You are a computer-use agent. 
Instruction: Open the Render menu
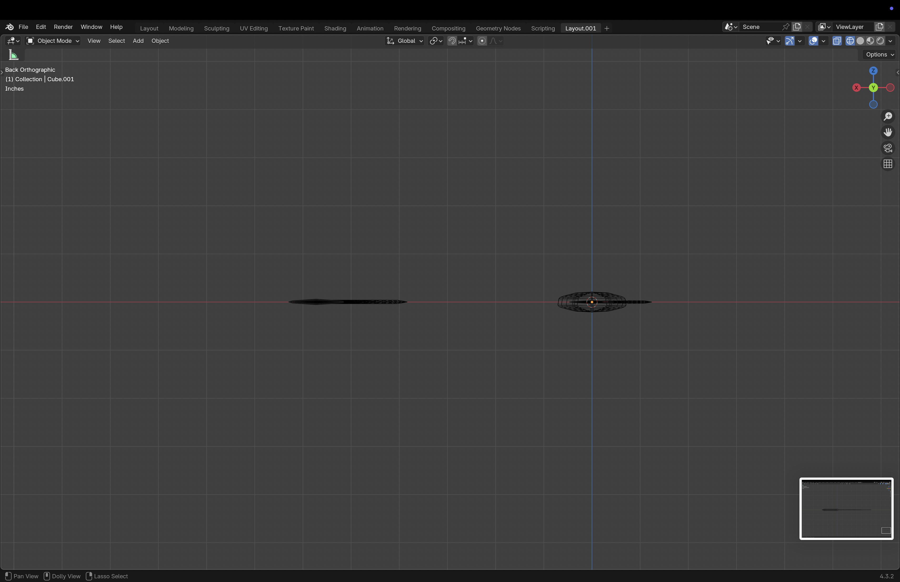tap(63, 27)
